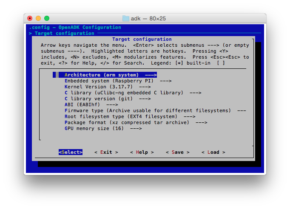Select GPU memory size (16) entry

coord(103,128)
